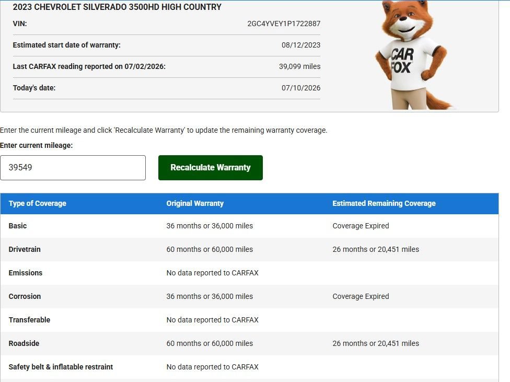Click the Original Warranty column header
Viewport: 510px width, 382px height.
pos(195,203)
